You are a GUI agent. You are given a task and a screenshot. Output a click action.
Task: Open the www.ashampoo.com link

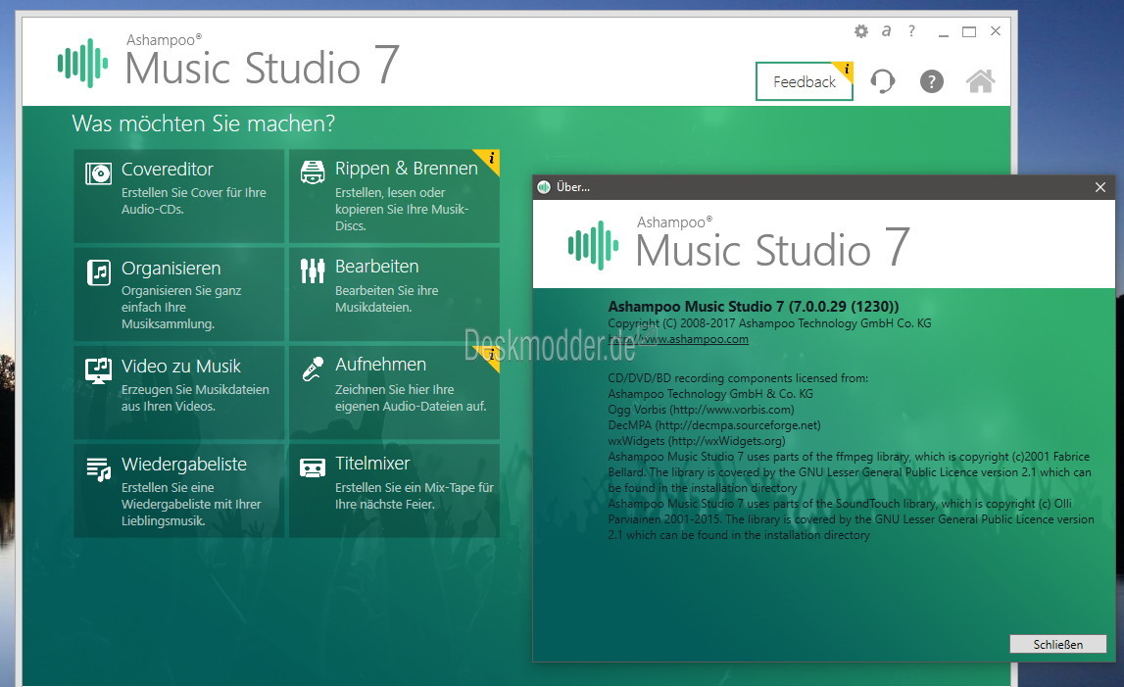(x=678, y=339)
